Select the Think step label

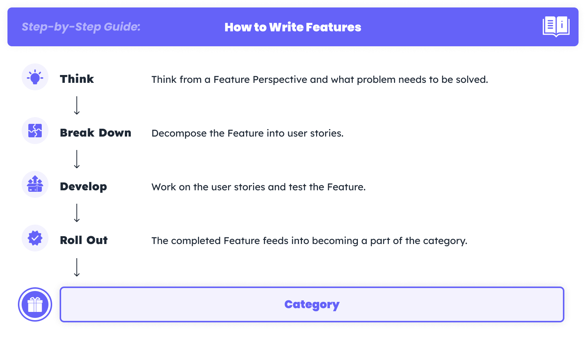click(x=77, y=79)
